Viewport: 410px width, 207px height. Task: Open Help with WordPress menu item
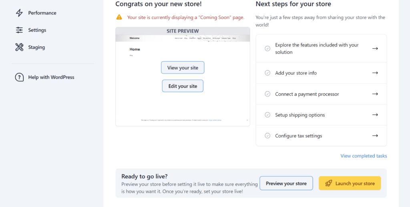coord(51,77)
